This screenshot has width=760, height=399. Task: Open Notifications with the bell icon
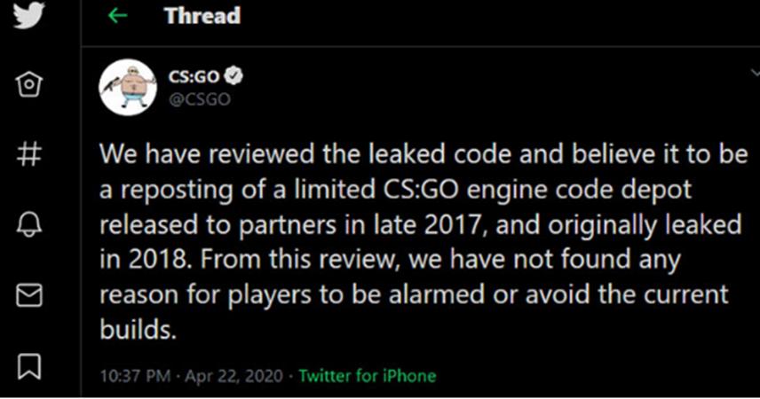tap(31, 225)
